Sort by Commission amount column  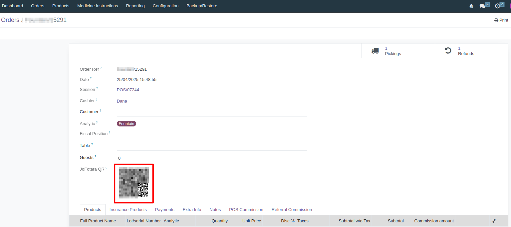point(434,221)
